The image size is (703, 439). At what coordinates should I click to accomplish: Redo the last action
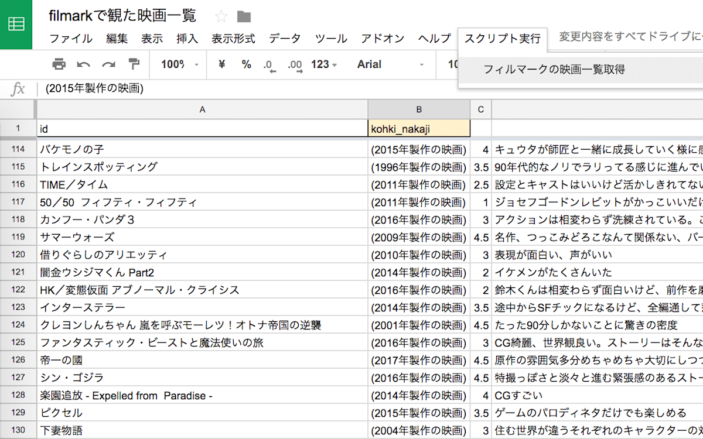(109, 64)
